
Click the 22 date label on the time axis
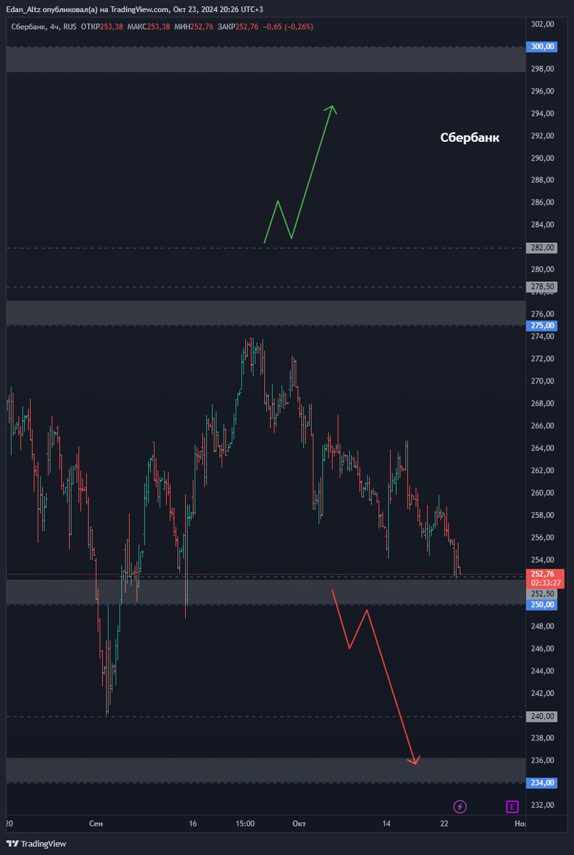click(445, 823)
